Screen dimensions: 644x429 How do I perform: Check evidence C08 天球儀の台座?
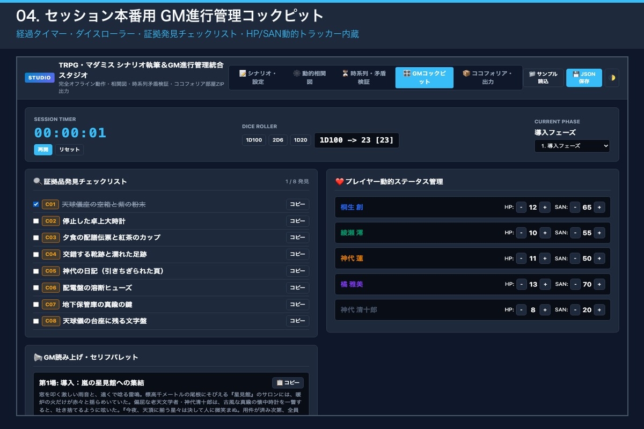[x=36, y=321]
